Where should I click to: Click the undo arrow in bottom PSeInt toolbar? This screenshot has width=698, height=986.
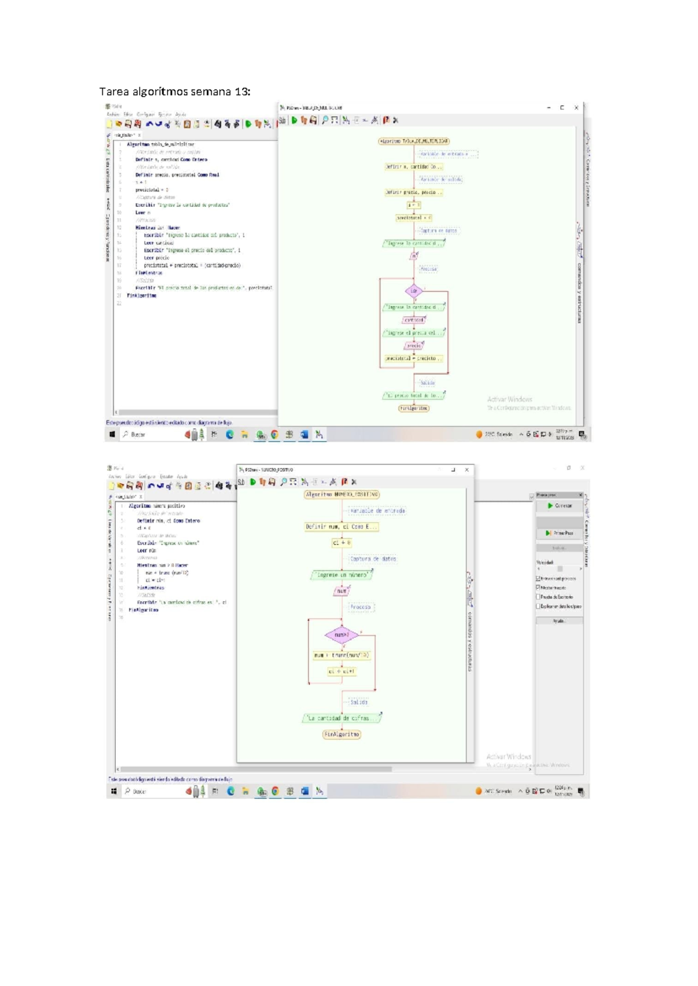point(151,486)
